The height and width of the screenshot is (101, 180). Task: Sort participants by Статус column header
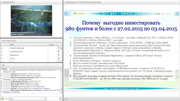(52, 45)
